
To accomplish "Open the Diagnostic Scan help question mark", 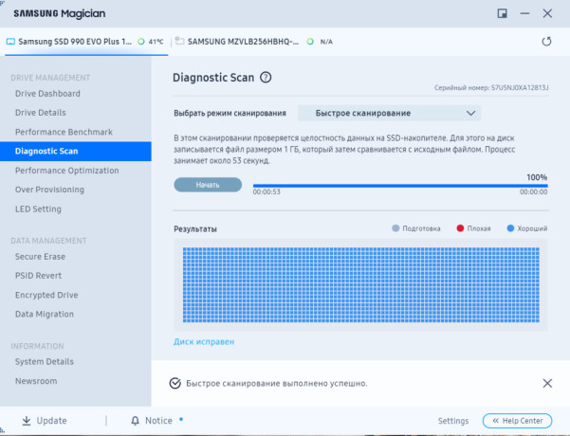I will tap(266, 78).
